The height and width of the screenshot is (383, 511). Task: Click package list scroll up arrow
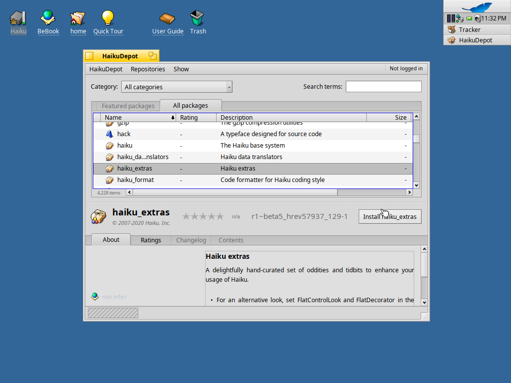tap(417, 116)
